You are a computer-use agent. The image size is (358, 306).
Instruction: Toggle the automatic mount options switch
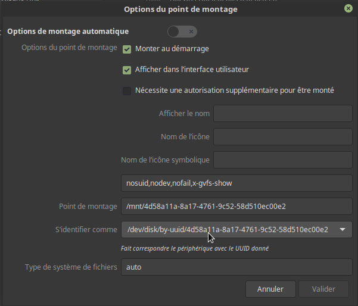pyautogui.click(x=182, y=32)
